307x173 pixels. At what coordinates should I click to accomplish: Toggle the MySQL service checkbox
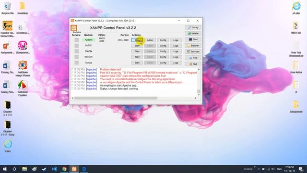[x=77, y=46]
